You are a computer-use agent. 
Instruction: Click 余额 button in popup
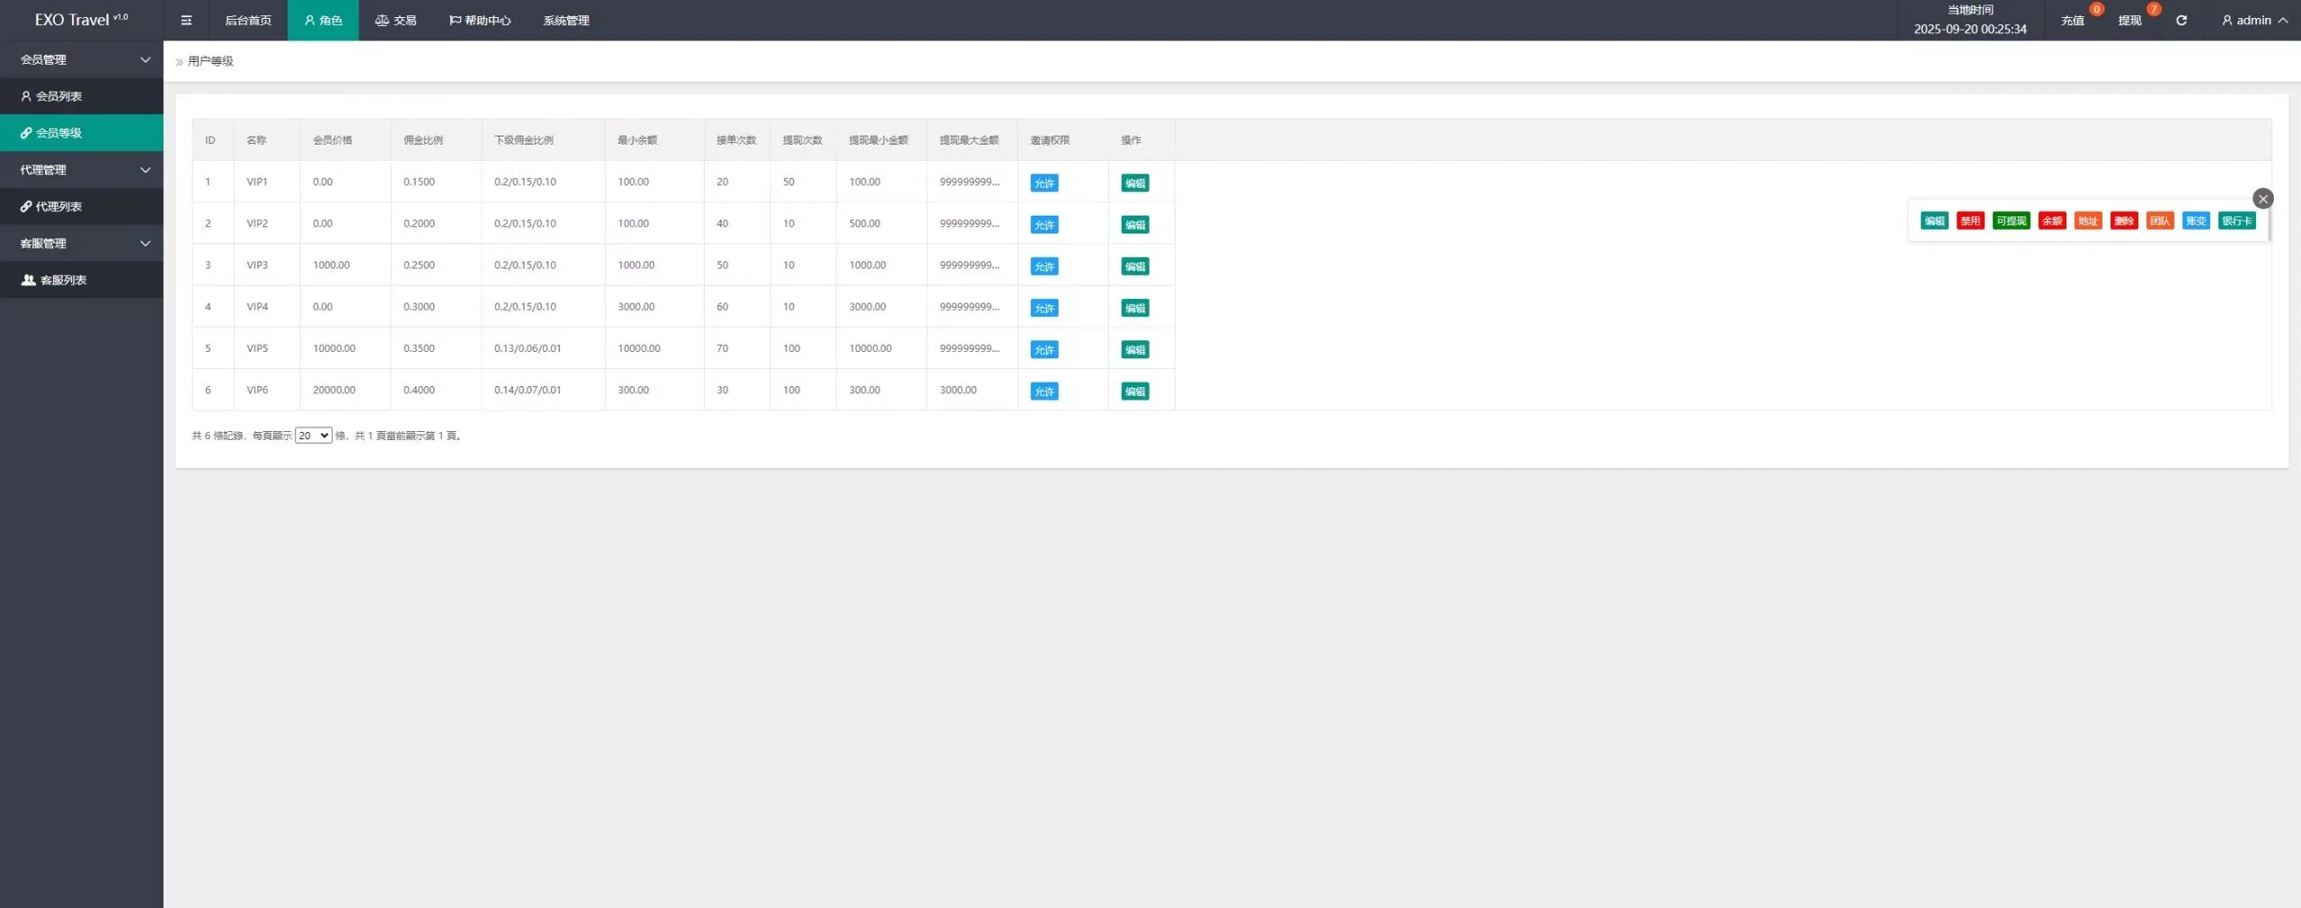tap(2052, 221)
